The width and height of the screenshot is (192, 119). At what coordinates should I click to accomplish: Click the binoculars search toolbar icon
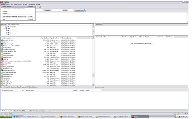40,7
